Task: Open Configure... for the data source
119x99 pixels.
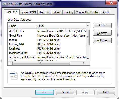Action: point(102,40)
